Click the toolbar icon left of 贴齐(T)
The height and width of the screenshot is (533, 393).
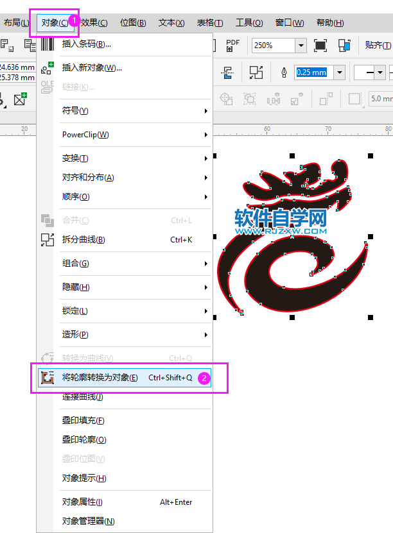(344, 45)
